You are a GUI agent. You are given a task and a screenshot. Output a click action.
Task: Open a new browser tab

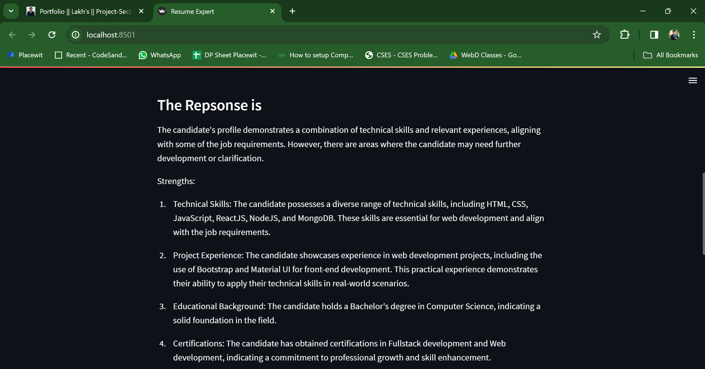point(292,11)
